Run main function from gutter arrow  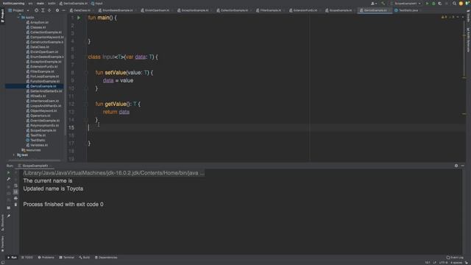click(x=79, y=18)
